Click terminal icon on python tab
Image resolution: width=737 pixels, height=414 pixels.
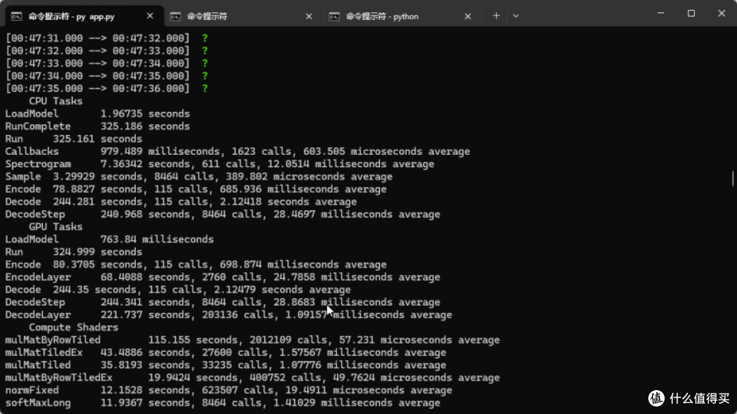(x=334, y=16)
